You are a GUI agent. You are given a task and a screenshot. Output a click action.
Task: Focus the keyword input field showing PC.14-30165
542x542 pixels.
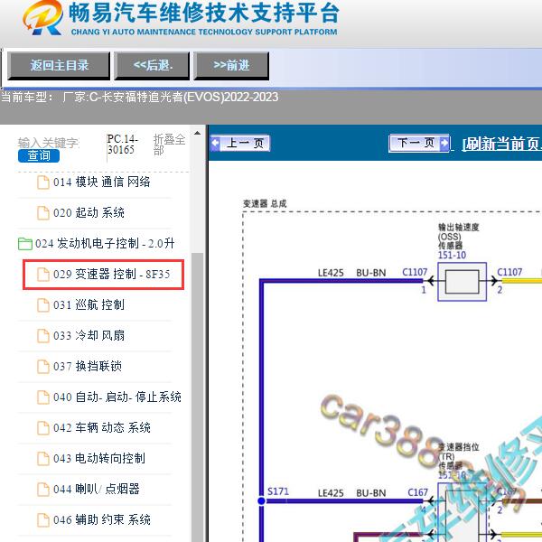tap(124, 145)
